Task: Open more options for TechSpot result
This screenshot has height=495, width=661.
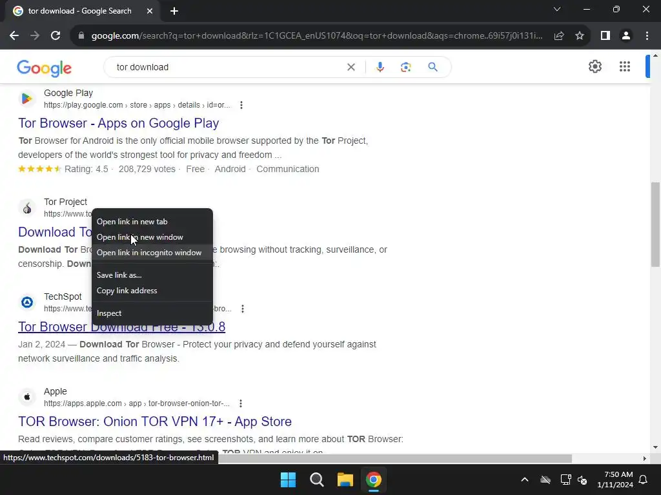Action: (x=243, y=309)
